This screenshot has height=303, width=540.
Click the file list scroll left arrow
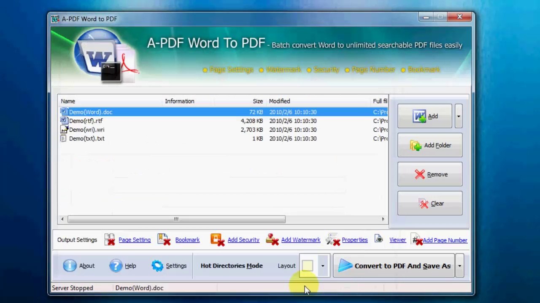(62, 219)
